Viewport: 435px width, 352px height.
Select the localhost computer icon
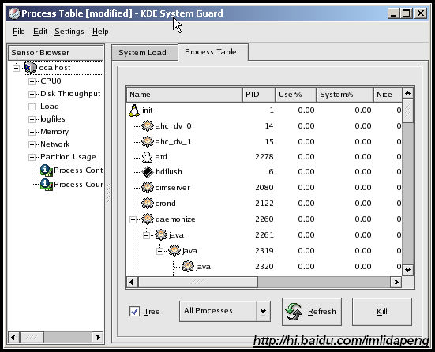(30, 68)
